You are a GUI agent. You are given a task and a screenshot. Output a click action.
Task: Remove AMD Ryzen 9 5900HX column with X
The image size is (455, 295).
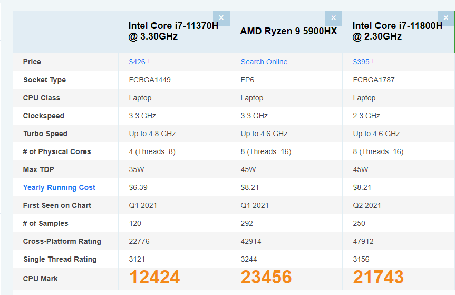click(x=333, y=18)
